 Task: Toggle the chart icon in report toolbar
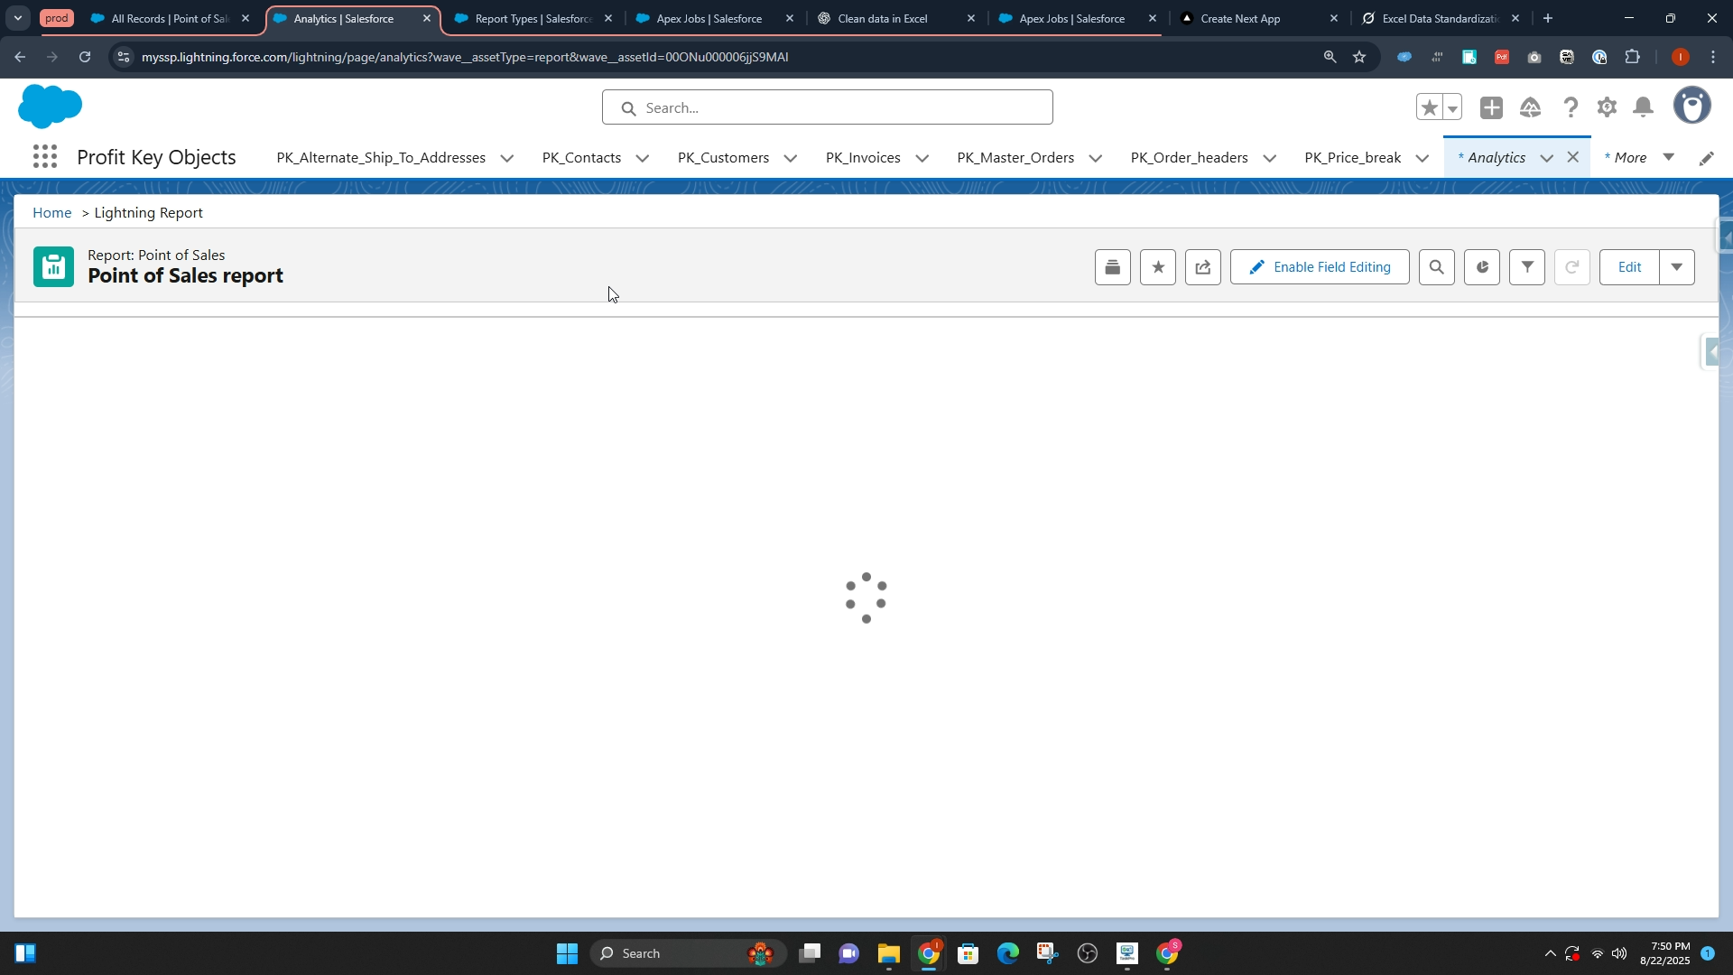click(1481, 267)
